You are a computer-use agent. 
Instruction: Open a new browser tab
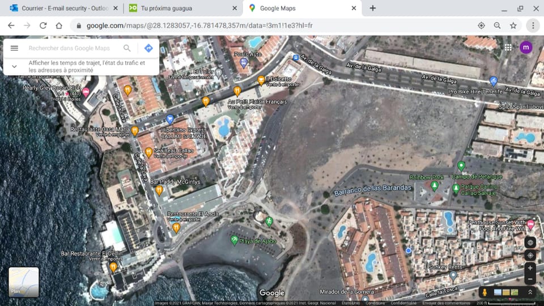(x=373, y=8)
